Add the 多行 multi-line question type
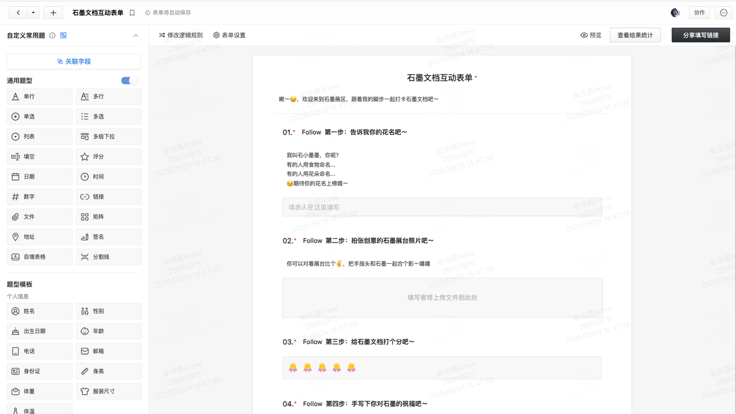 pos(109,97)
